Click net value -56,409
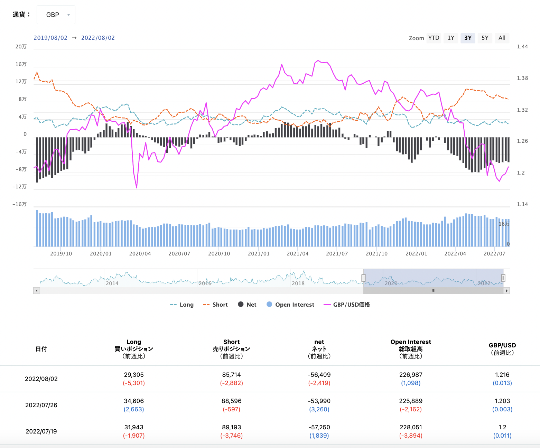540x448 pixels. click(x=319, y=375)
